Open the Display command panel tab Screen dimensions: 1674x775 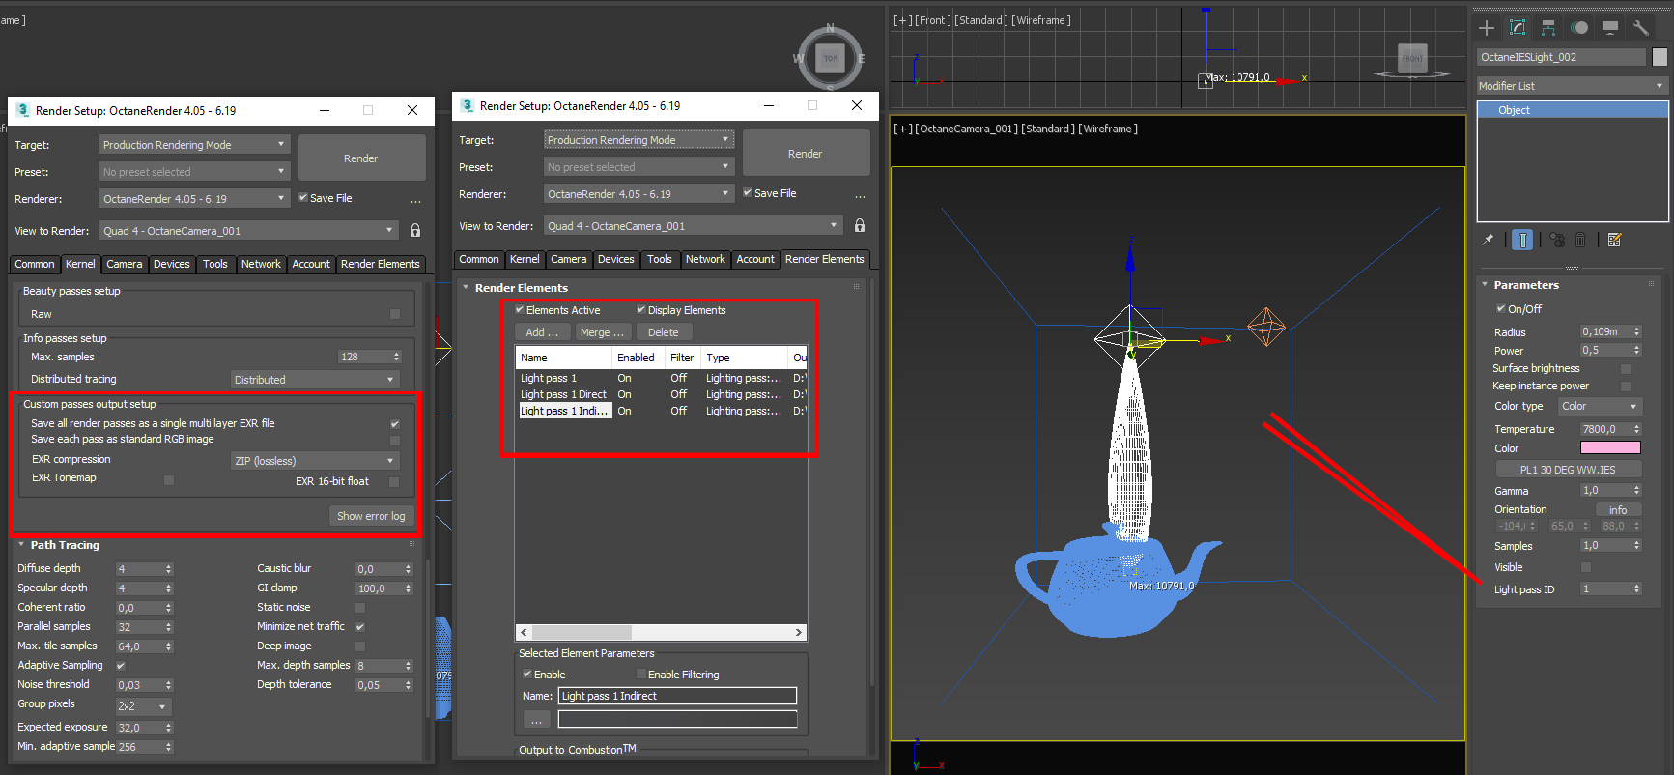(1610, 28)
